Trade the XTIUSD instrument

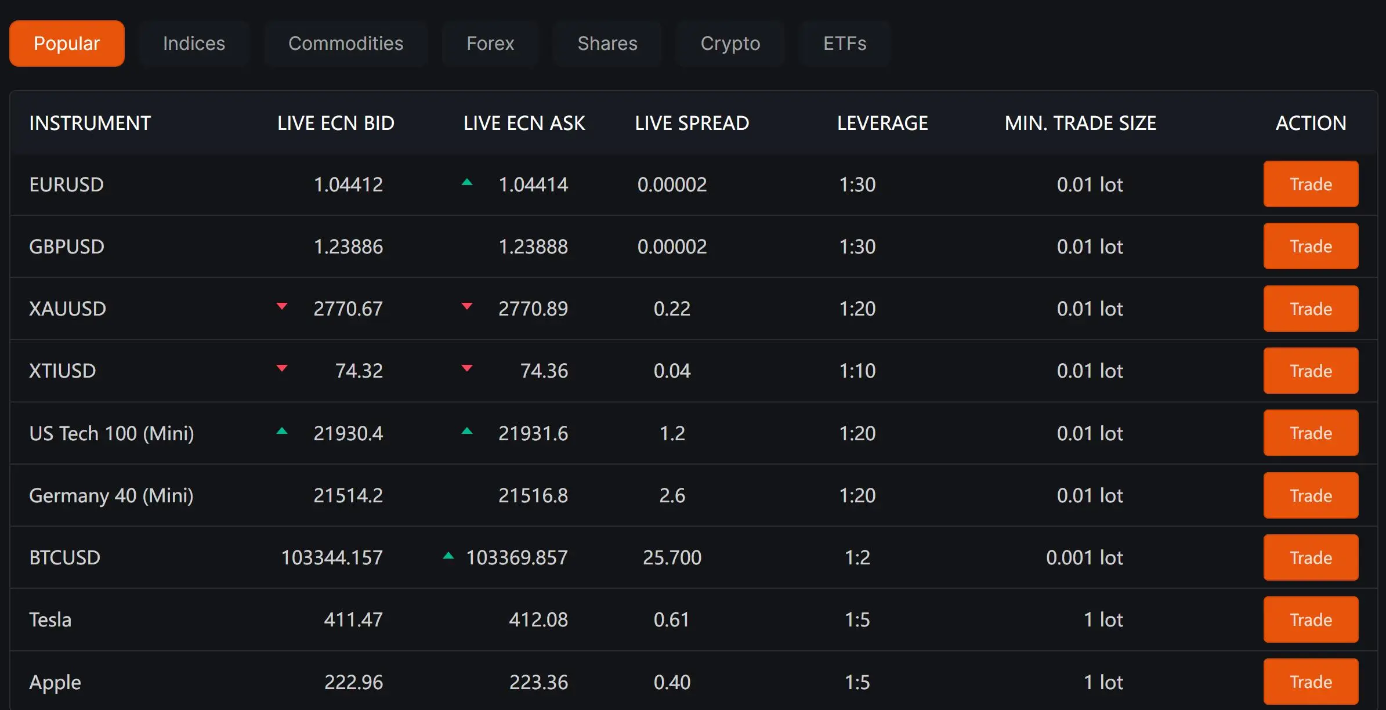(1311, 371)
